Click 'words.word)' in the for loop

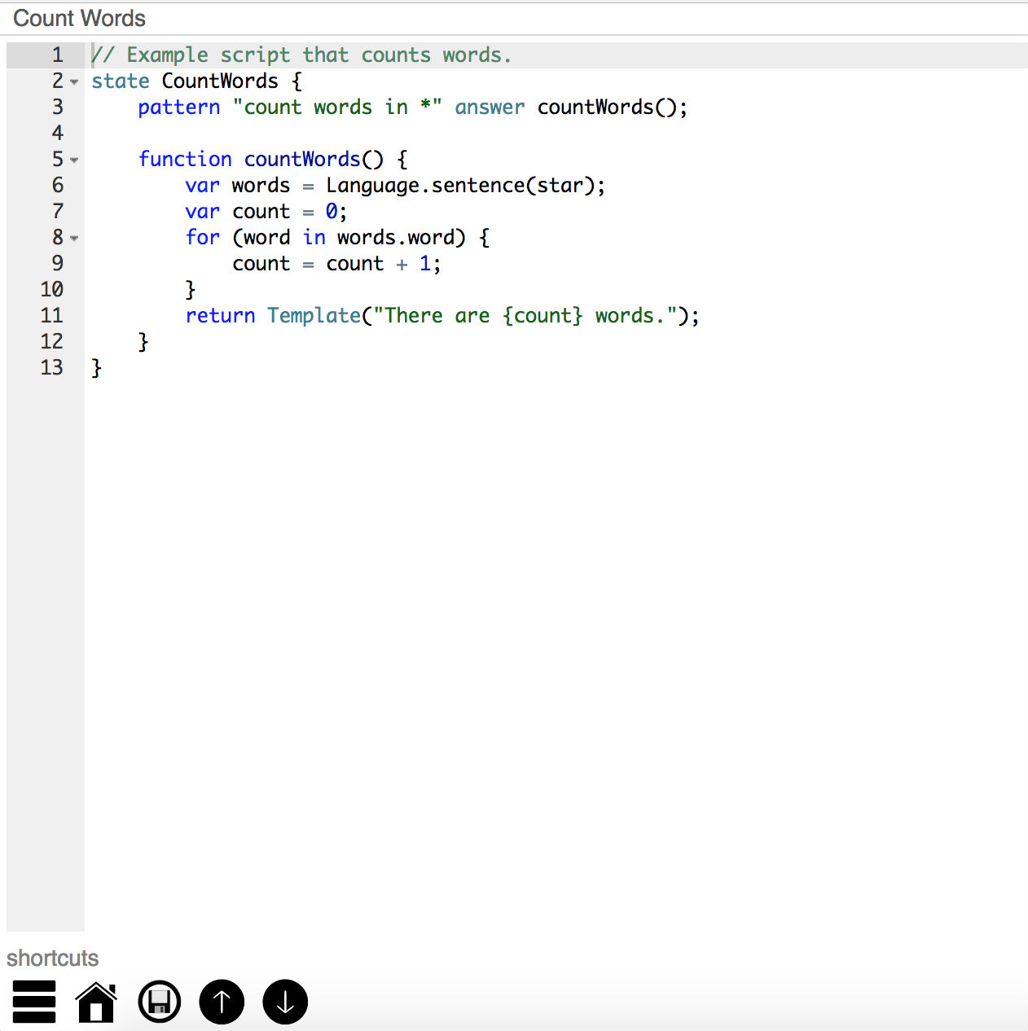point(402,237)
